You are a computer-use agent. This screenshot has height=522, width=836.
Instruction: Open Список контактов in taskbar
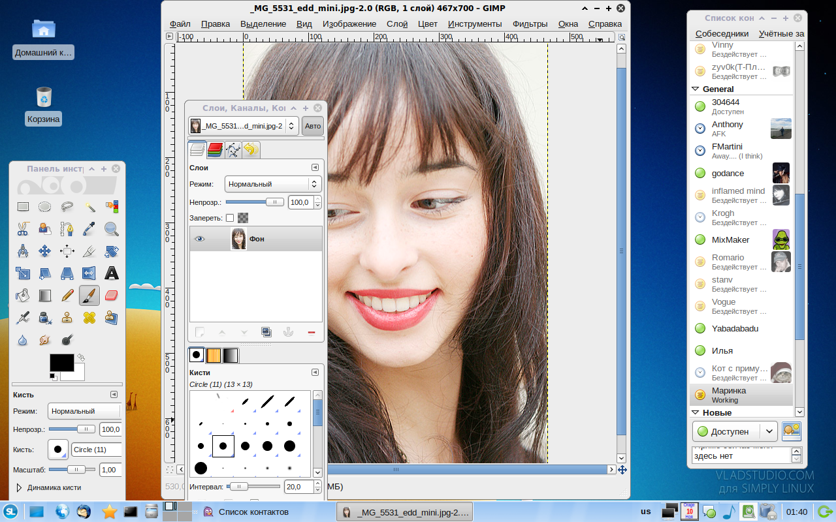click(x=253, y=512)
